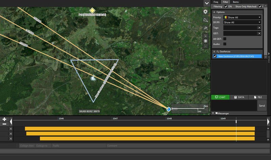Switch to the Freq tab
271x160 pixels.
(x=216, y=2)
